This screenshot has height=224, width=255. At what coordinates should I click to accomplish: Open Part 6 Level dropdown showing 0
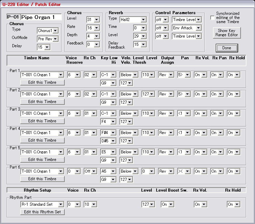[148, 171]
